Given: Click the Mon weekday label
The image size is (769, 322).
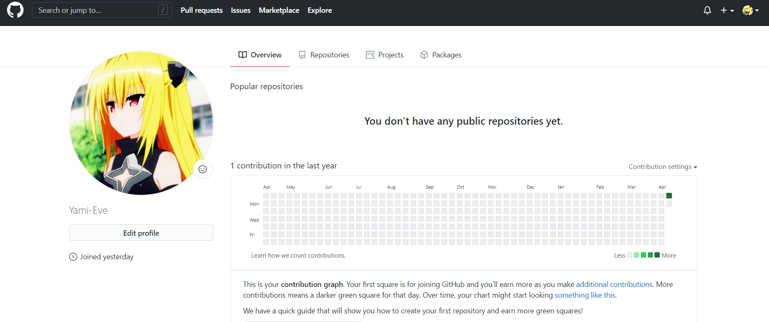Looking at the screenshot, I should pyautogui.click(x=254, y=204).
